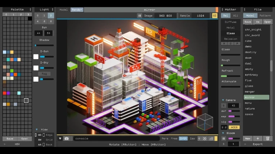This screenshot has width=275, height=154.
Task: Click the S label under Bloom
Action: (x=224, y=144)
